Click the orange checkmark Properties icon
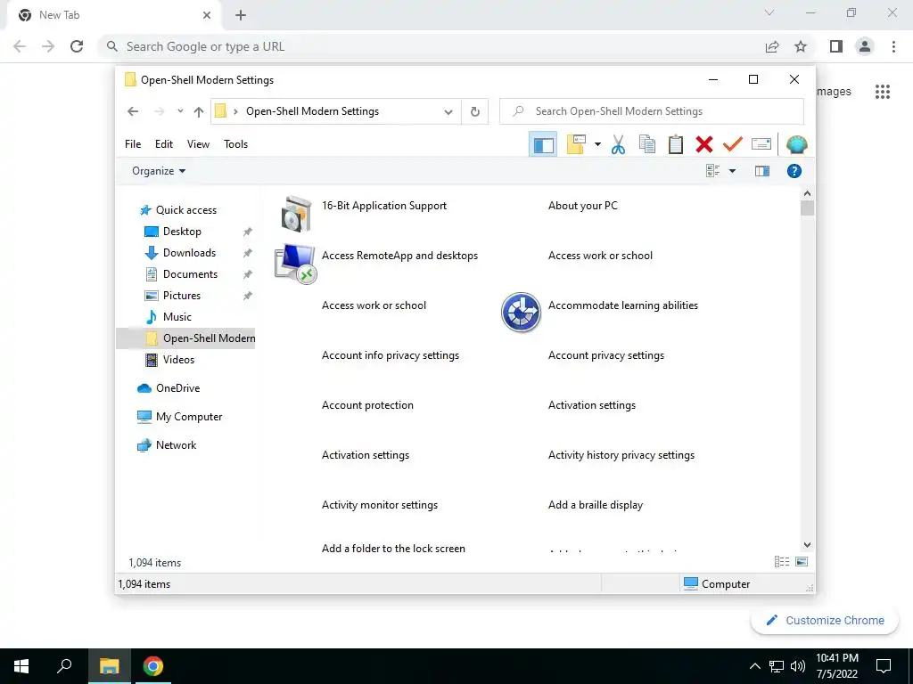 [733, 143]
